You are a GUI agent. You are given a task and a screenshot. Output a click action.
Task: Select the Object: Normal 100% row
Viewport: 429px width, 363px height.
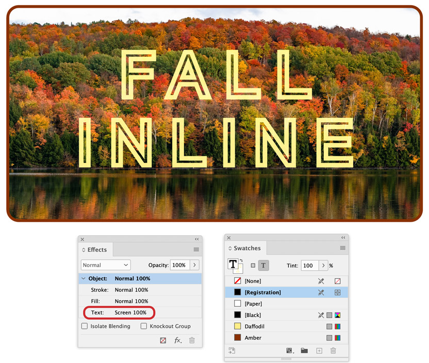140,278
